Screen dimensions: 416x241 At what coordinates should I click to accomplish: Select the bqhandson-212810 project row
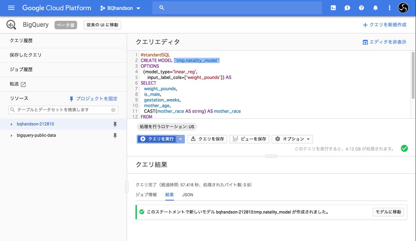pos(63,124)
